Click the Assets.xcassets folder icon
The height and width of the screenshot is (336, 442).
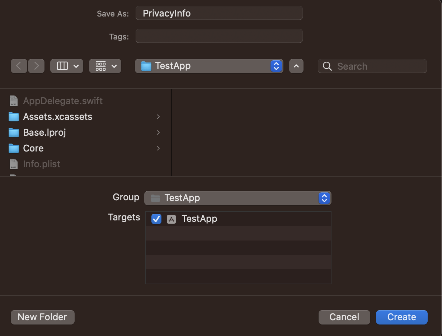pos(14,117)
